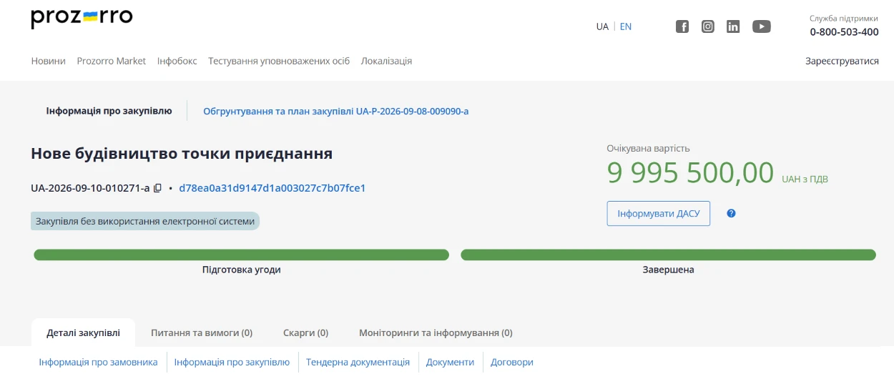The image size is (894, 389).
Task: Click tender ID text UA-2026-09-10-010271-a
Action: tap(90, 188)
